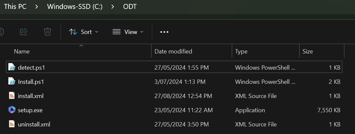Sort files by Name column header
The width and height of the screenshot is (355, 134).
pos(22,51)
